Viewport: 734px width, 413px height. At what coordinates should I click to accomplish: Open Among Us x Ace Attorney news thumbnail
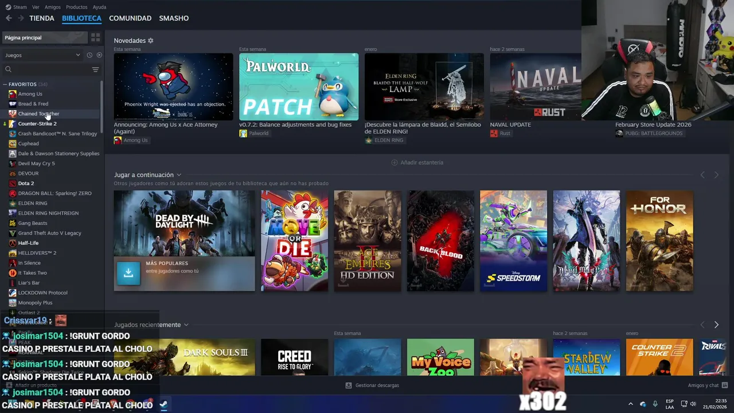tap(173, 87)
